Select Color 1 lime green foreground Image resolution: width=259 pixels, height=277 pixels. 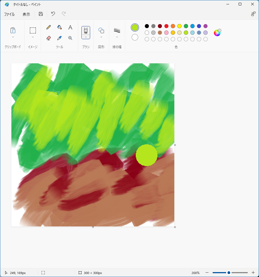[x=135, y=27]
